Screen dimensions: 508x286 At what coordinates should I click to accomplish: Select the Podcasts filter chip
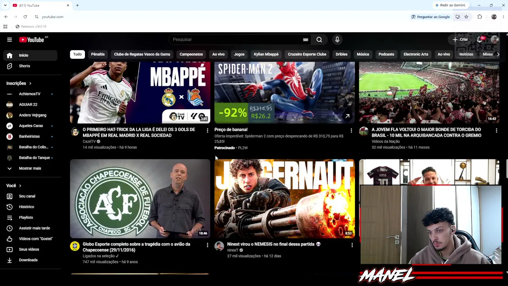click(x=386, y=54)
